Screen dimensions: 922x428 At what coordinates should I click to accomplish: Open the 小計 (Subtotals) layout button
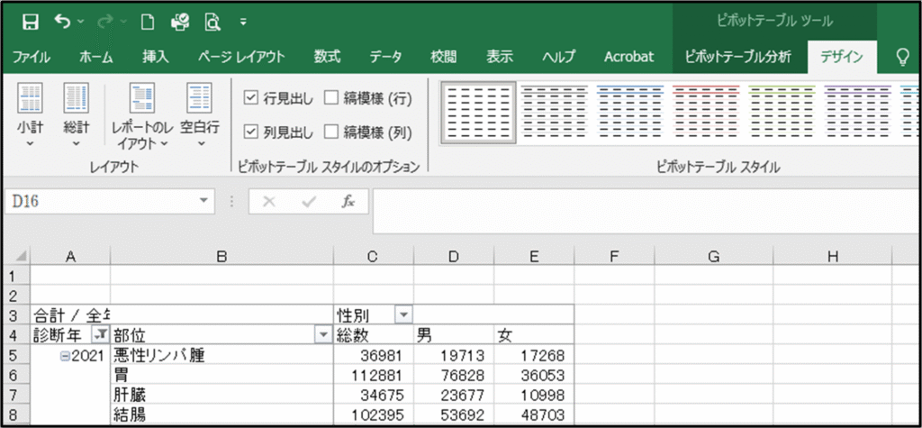point(30,114)
